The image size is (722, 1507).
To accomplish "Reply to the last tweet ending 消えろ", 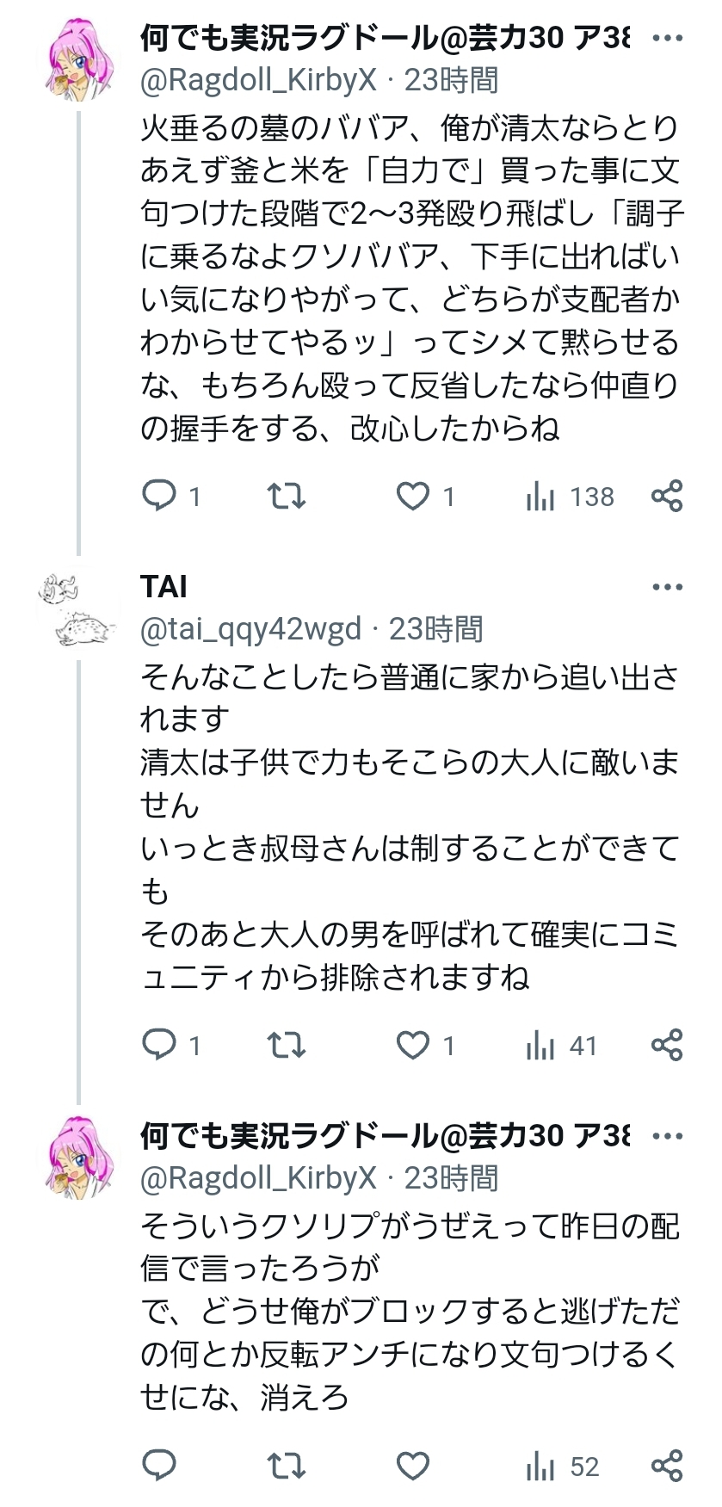I will tap(159, 1466).
